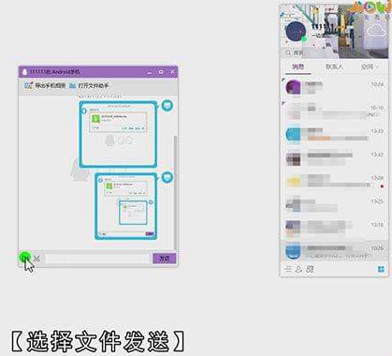Open the conversation timed 13:33
The height and width of the screenshot is (356, 392).
334,135
